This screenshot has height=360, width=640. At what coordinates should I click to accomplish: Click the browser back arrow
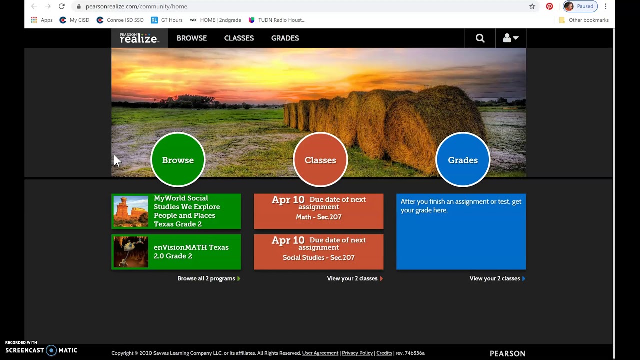tap(34, 6)
